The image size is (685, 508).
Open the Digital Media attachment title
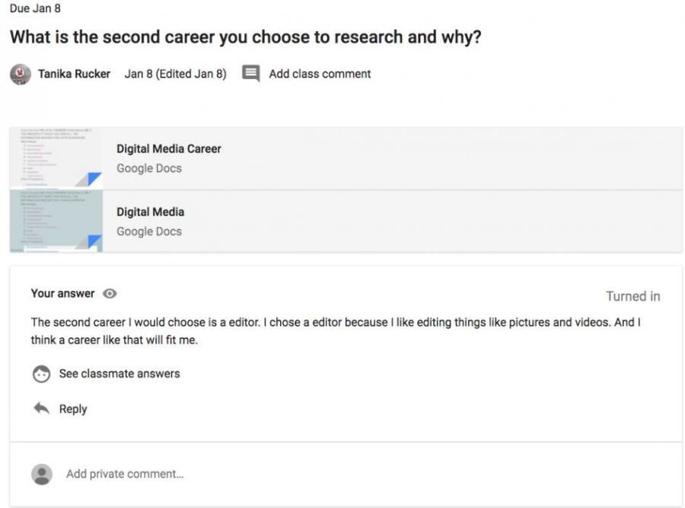(x=150, y=212)
